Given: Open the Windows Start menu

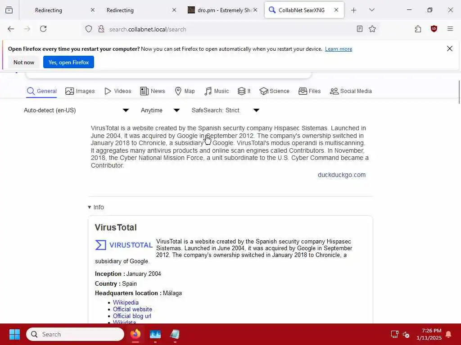Looking at the screenshot, I should 14,334.
